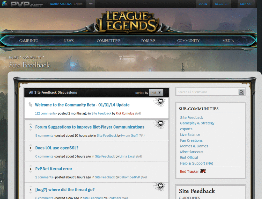Click the Riot fist badge on Welcome thread
Screen dimensions: 265x199
(159, 102)
